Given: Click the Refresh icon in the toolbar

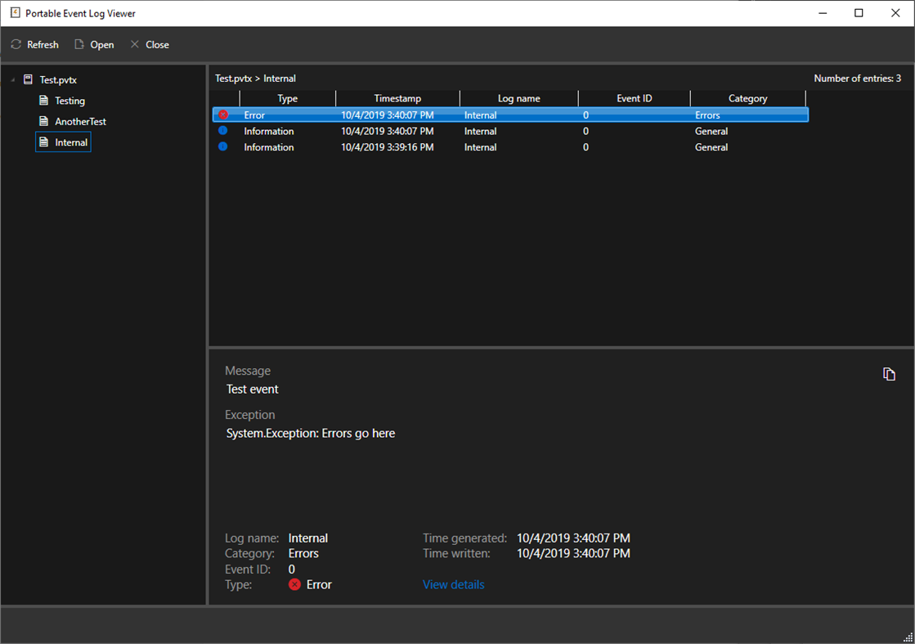Looking at the screenshot, I should pyautogui.click(x=15, y=44).
